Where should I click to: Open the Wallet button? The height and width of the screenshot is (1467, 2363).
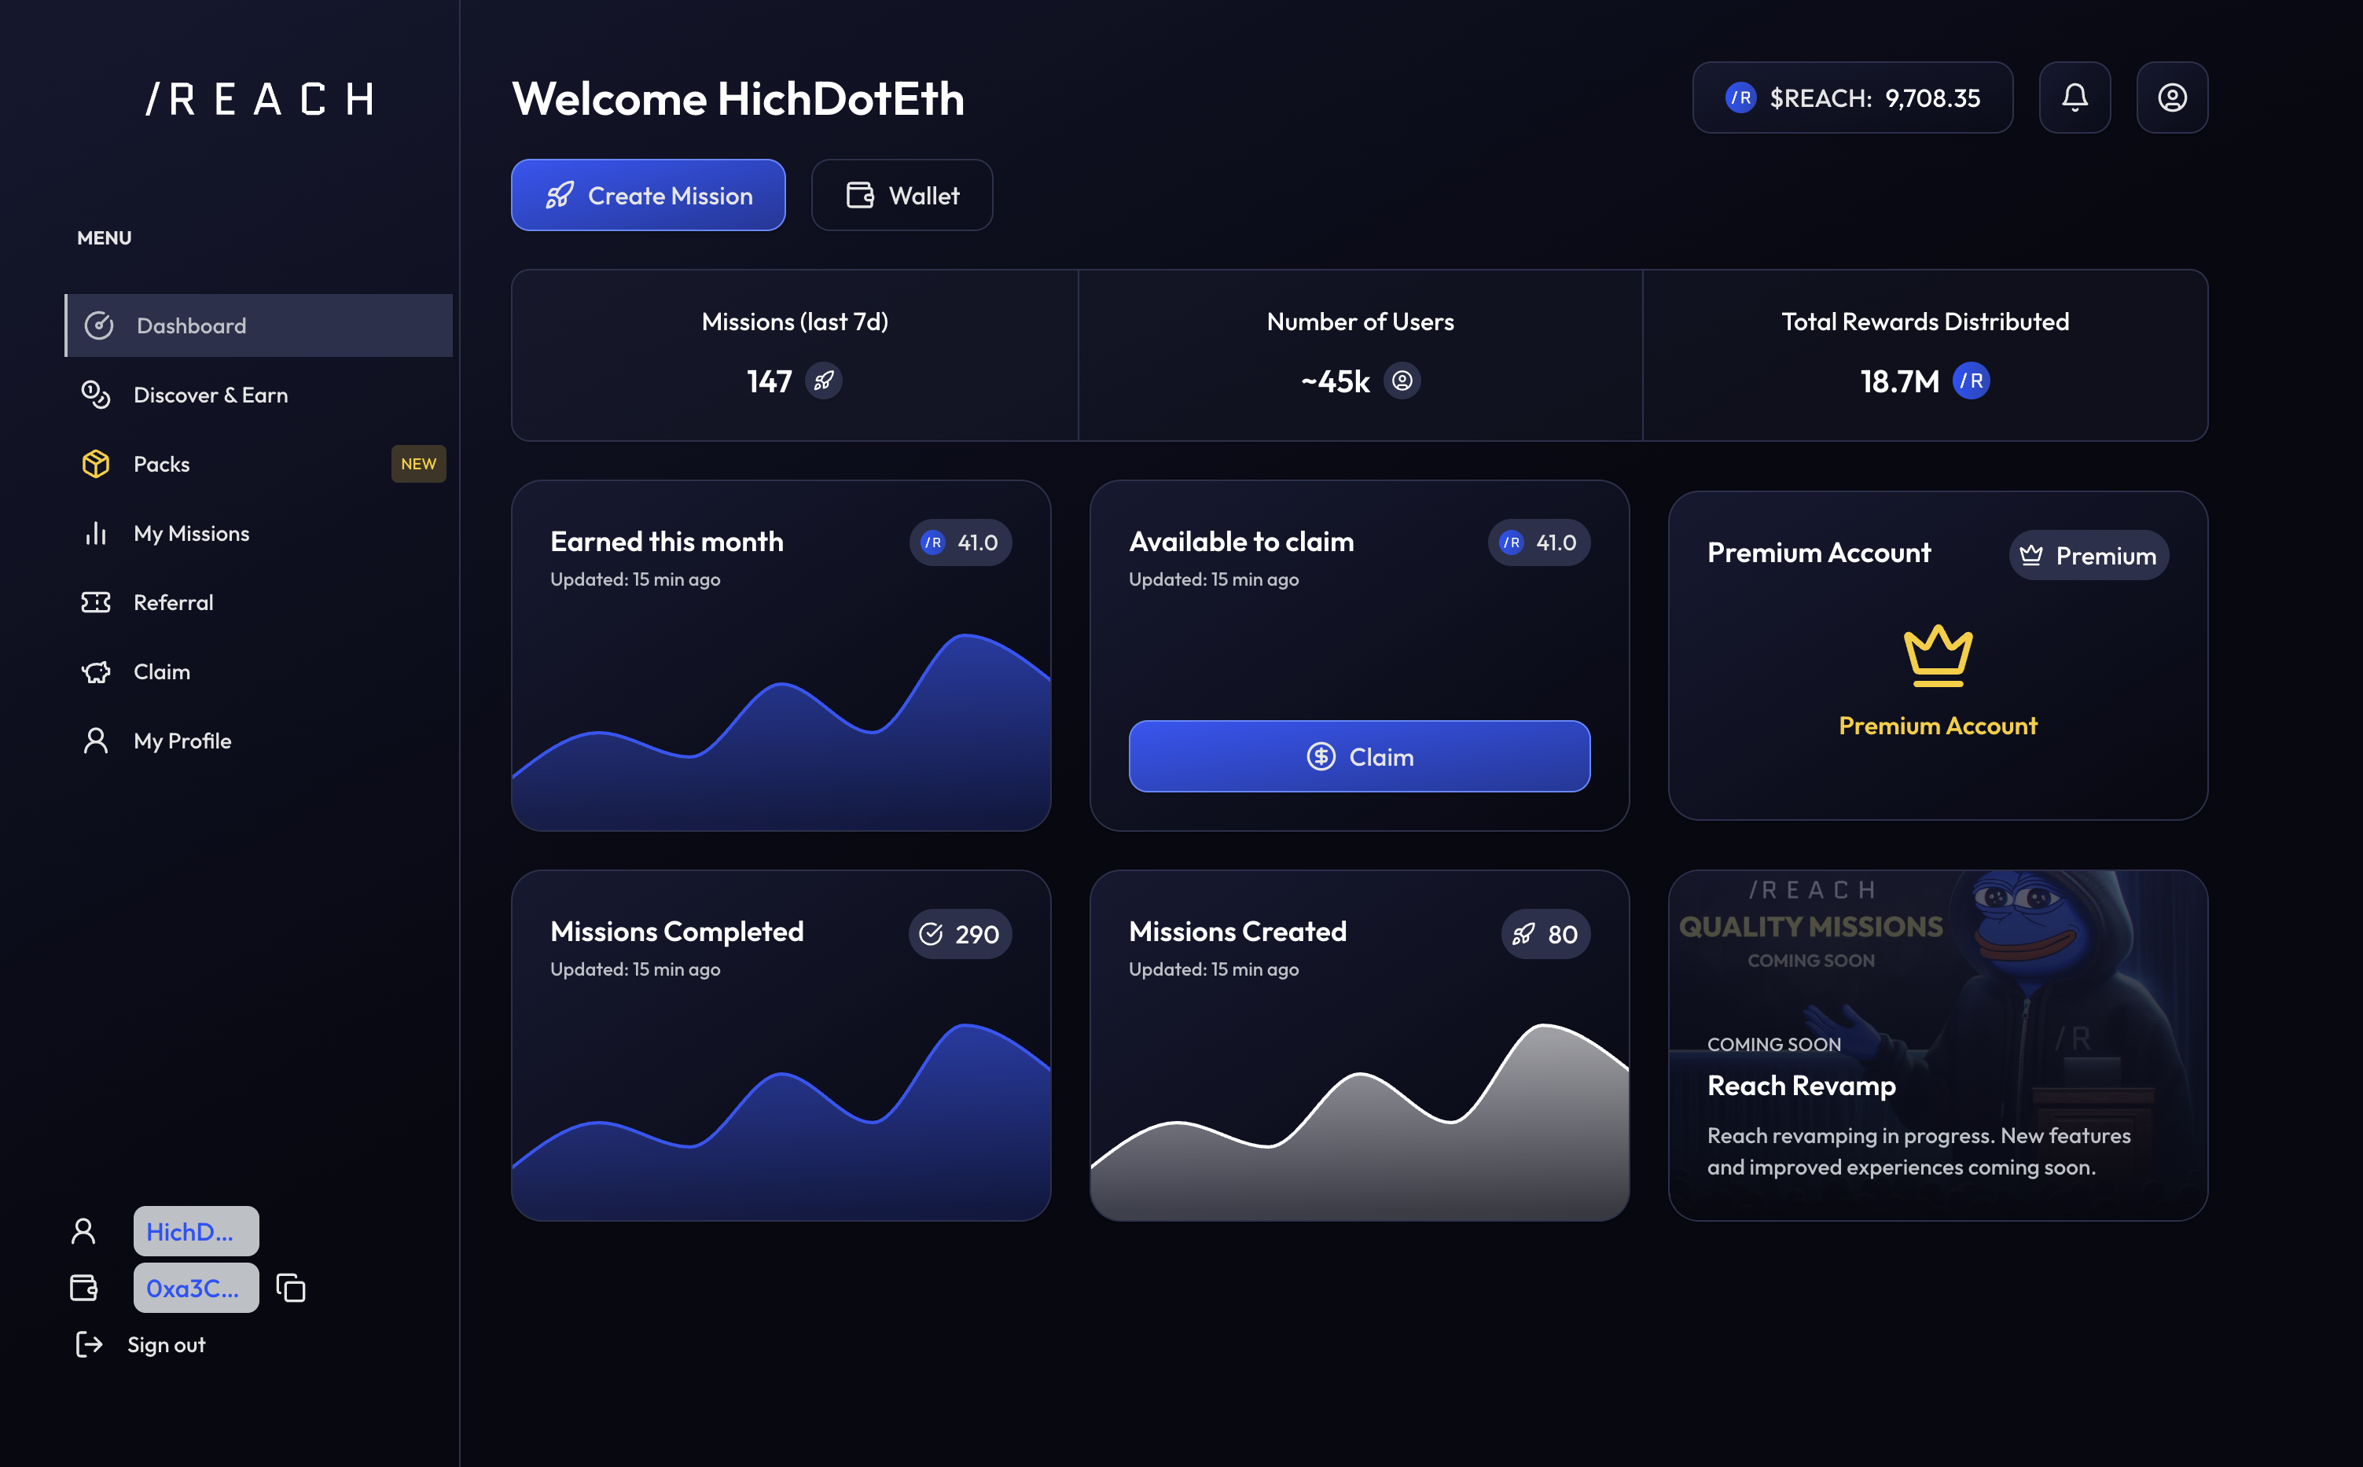pos(901,196)
